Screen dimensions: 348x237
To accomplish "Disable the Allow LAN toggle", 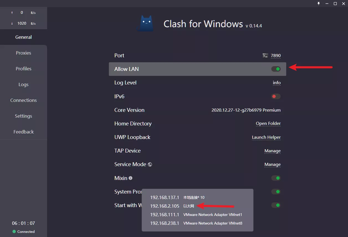I will click(276, 69).
